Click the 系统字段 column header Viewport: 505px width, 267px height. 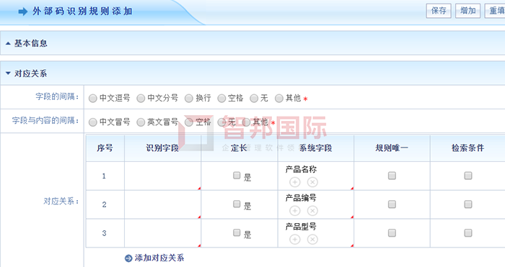(x=316, y=148)
